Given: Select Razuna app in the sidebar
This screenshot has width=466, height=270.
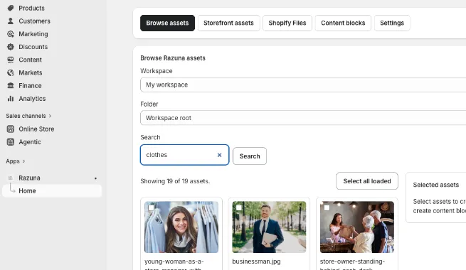Looking at the screenshot, I should tap(29, 178).
